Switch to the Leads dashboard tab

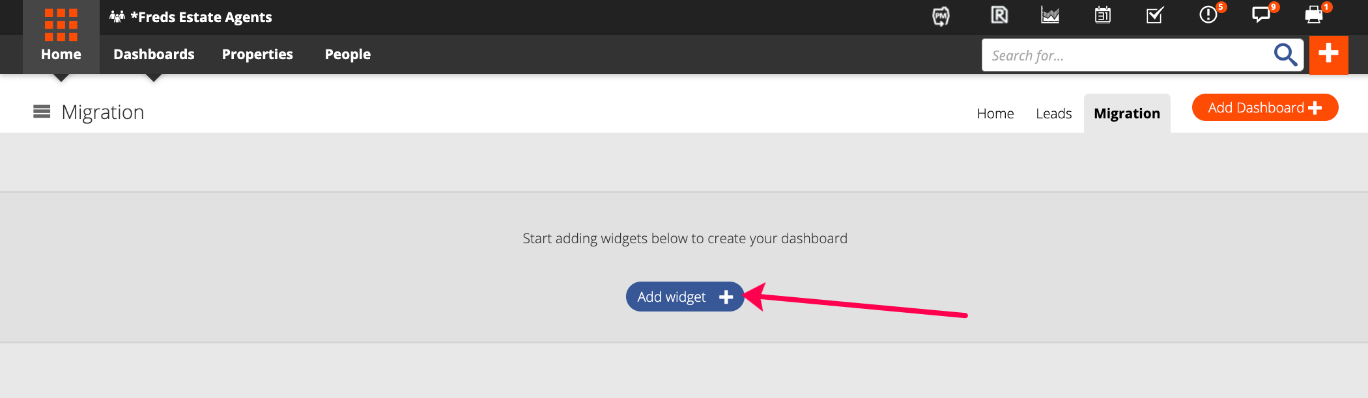(x=1053, y=114)
